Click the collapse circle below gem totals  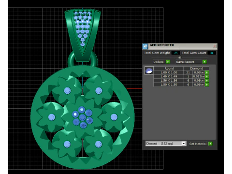[x=180, y=58]
